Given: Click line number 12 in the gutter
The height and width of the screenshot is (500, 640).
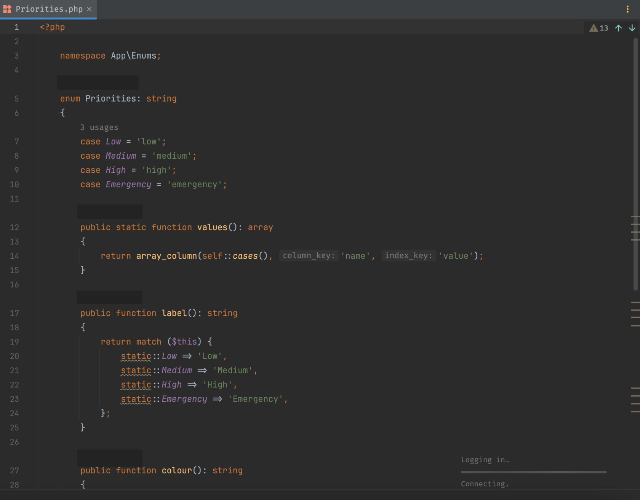Looking at the screenshot, I should [x=14, y=228].
